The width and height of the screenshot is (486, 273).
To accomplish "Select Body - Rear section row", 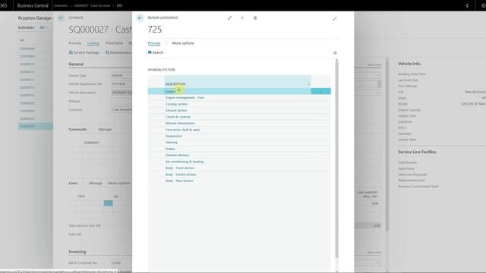I will [239, 180].
